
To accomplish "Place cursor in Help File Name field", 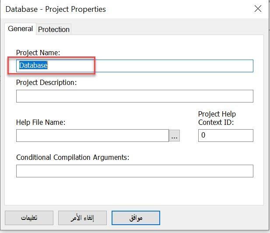I will click(92, 136).
